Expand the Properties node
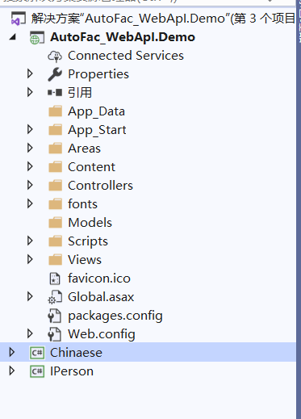The height and width of the screenshot is (419, 301). pos(30,74)
